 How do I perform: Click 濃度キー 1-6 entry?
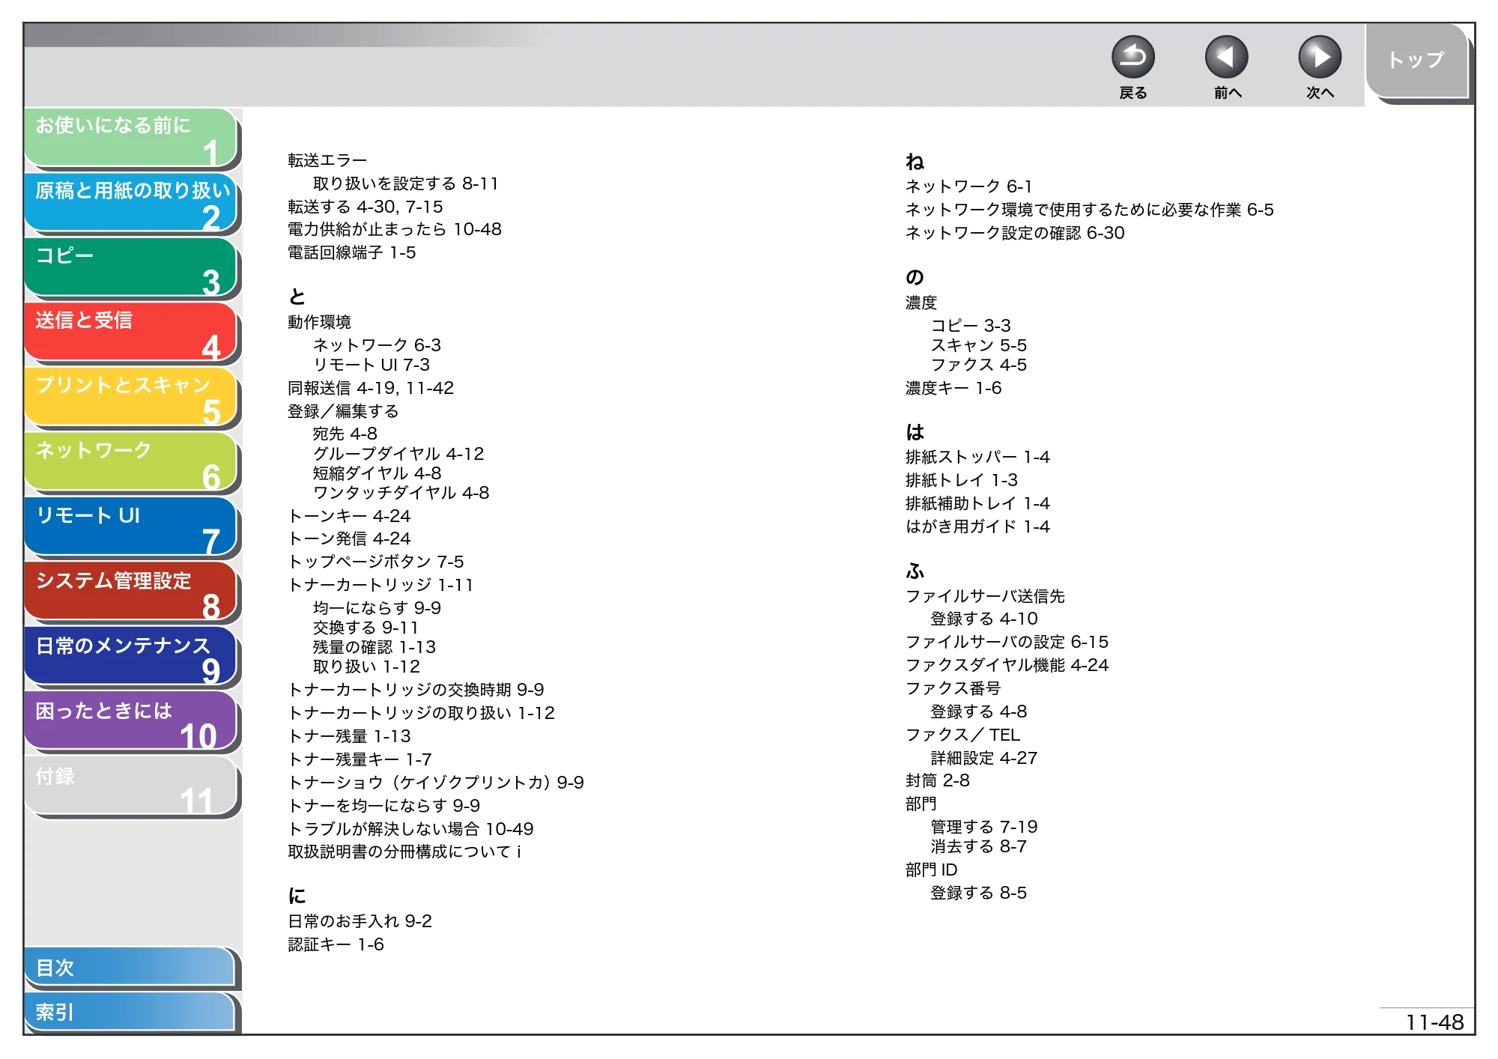point(953,388)
